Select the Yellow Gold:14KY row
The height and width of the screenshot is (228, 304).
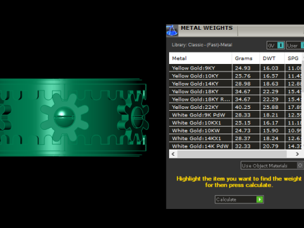tap(235, 84)
